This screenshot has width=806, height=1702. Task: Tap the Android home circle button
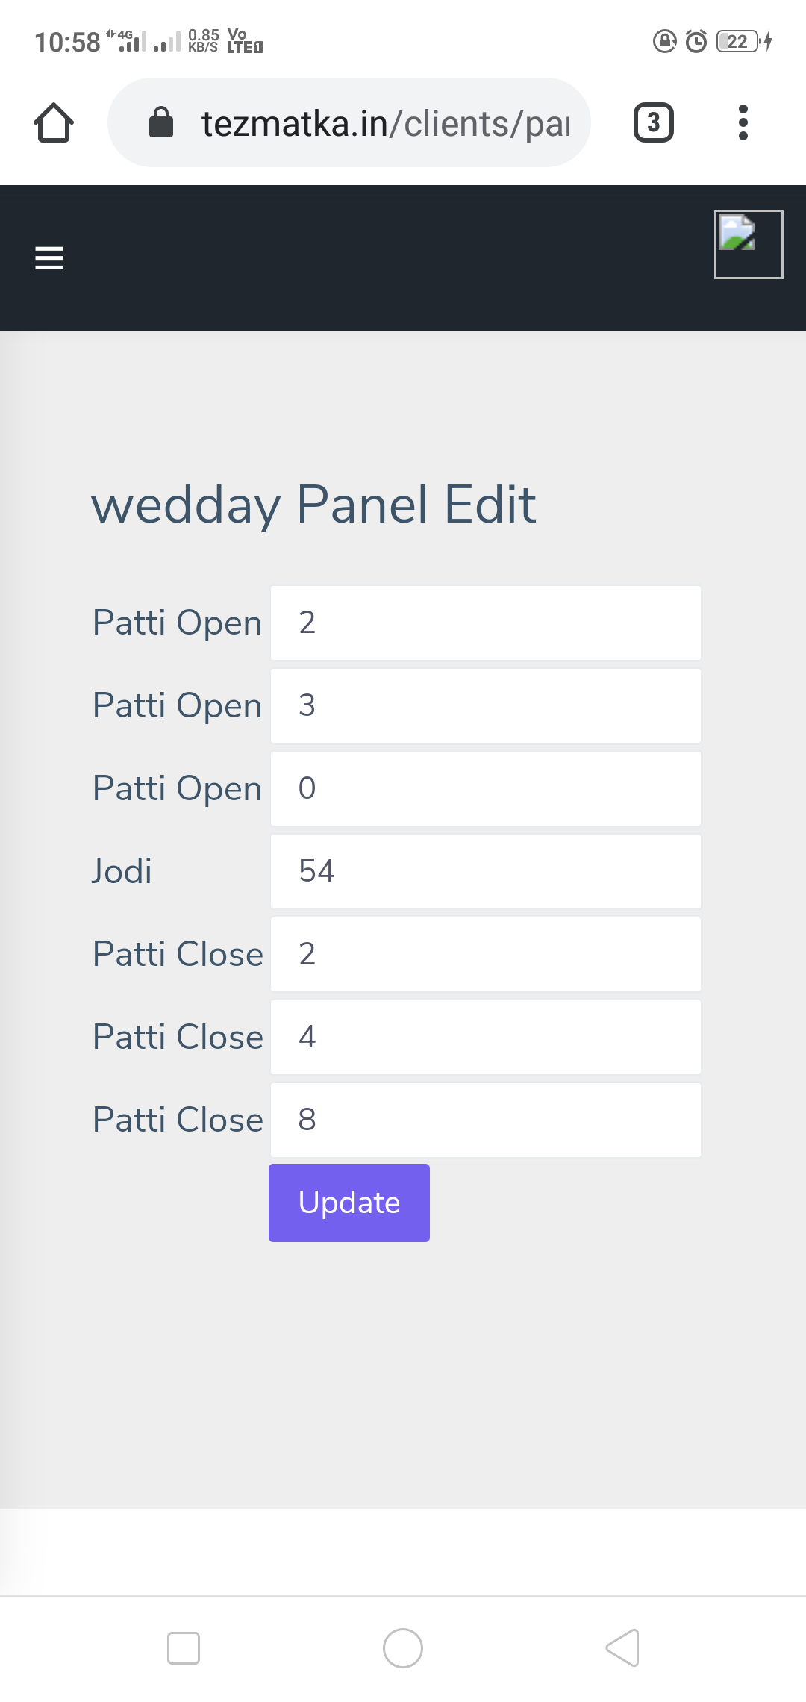coord(403,1648)
